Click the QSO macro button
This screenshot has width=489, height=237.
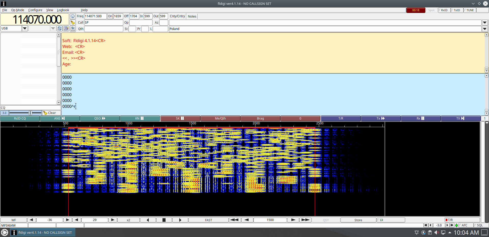100,118
